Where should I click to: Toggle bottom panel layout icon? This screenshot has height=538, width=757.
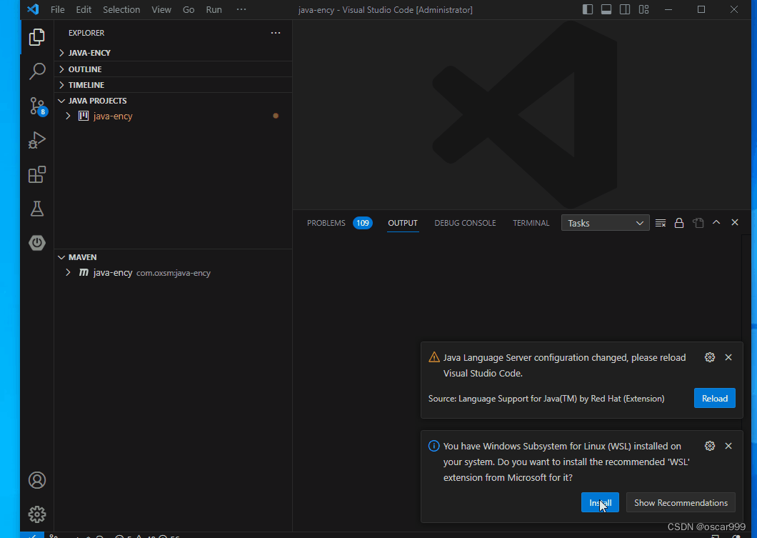coord(606,10)
